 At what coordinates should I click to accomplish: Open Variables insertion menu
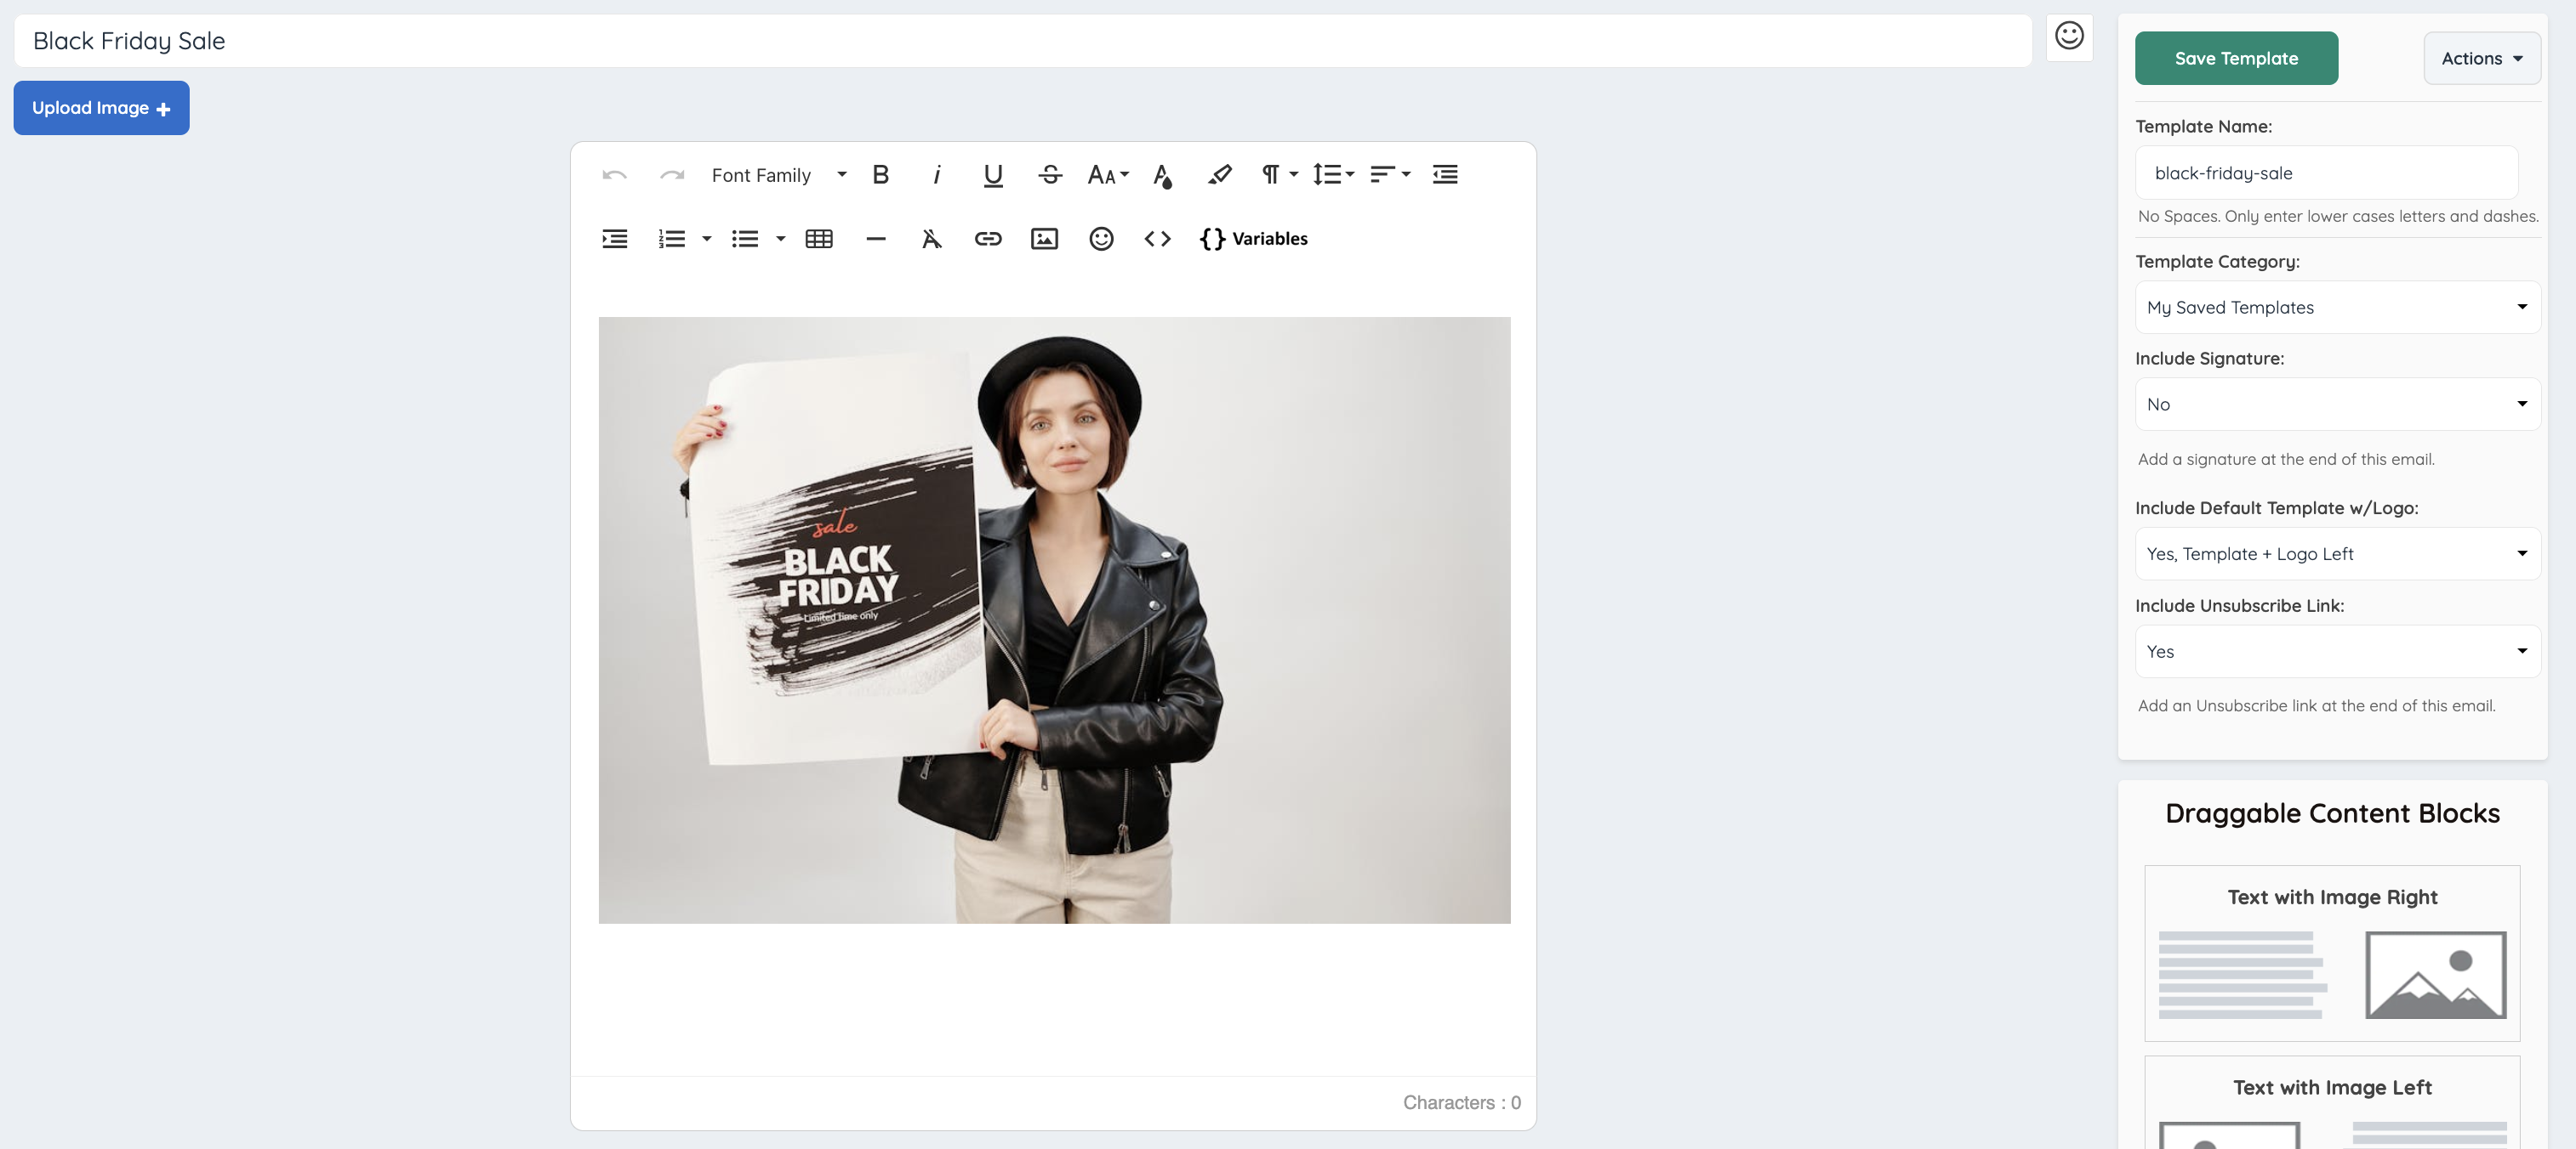[x=1254, y=239]
